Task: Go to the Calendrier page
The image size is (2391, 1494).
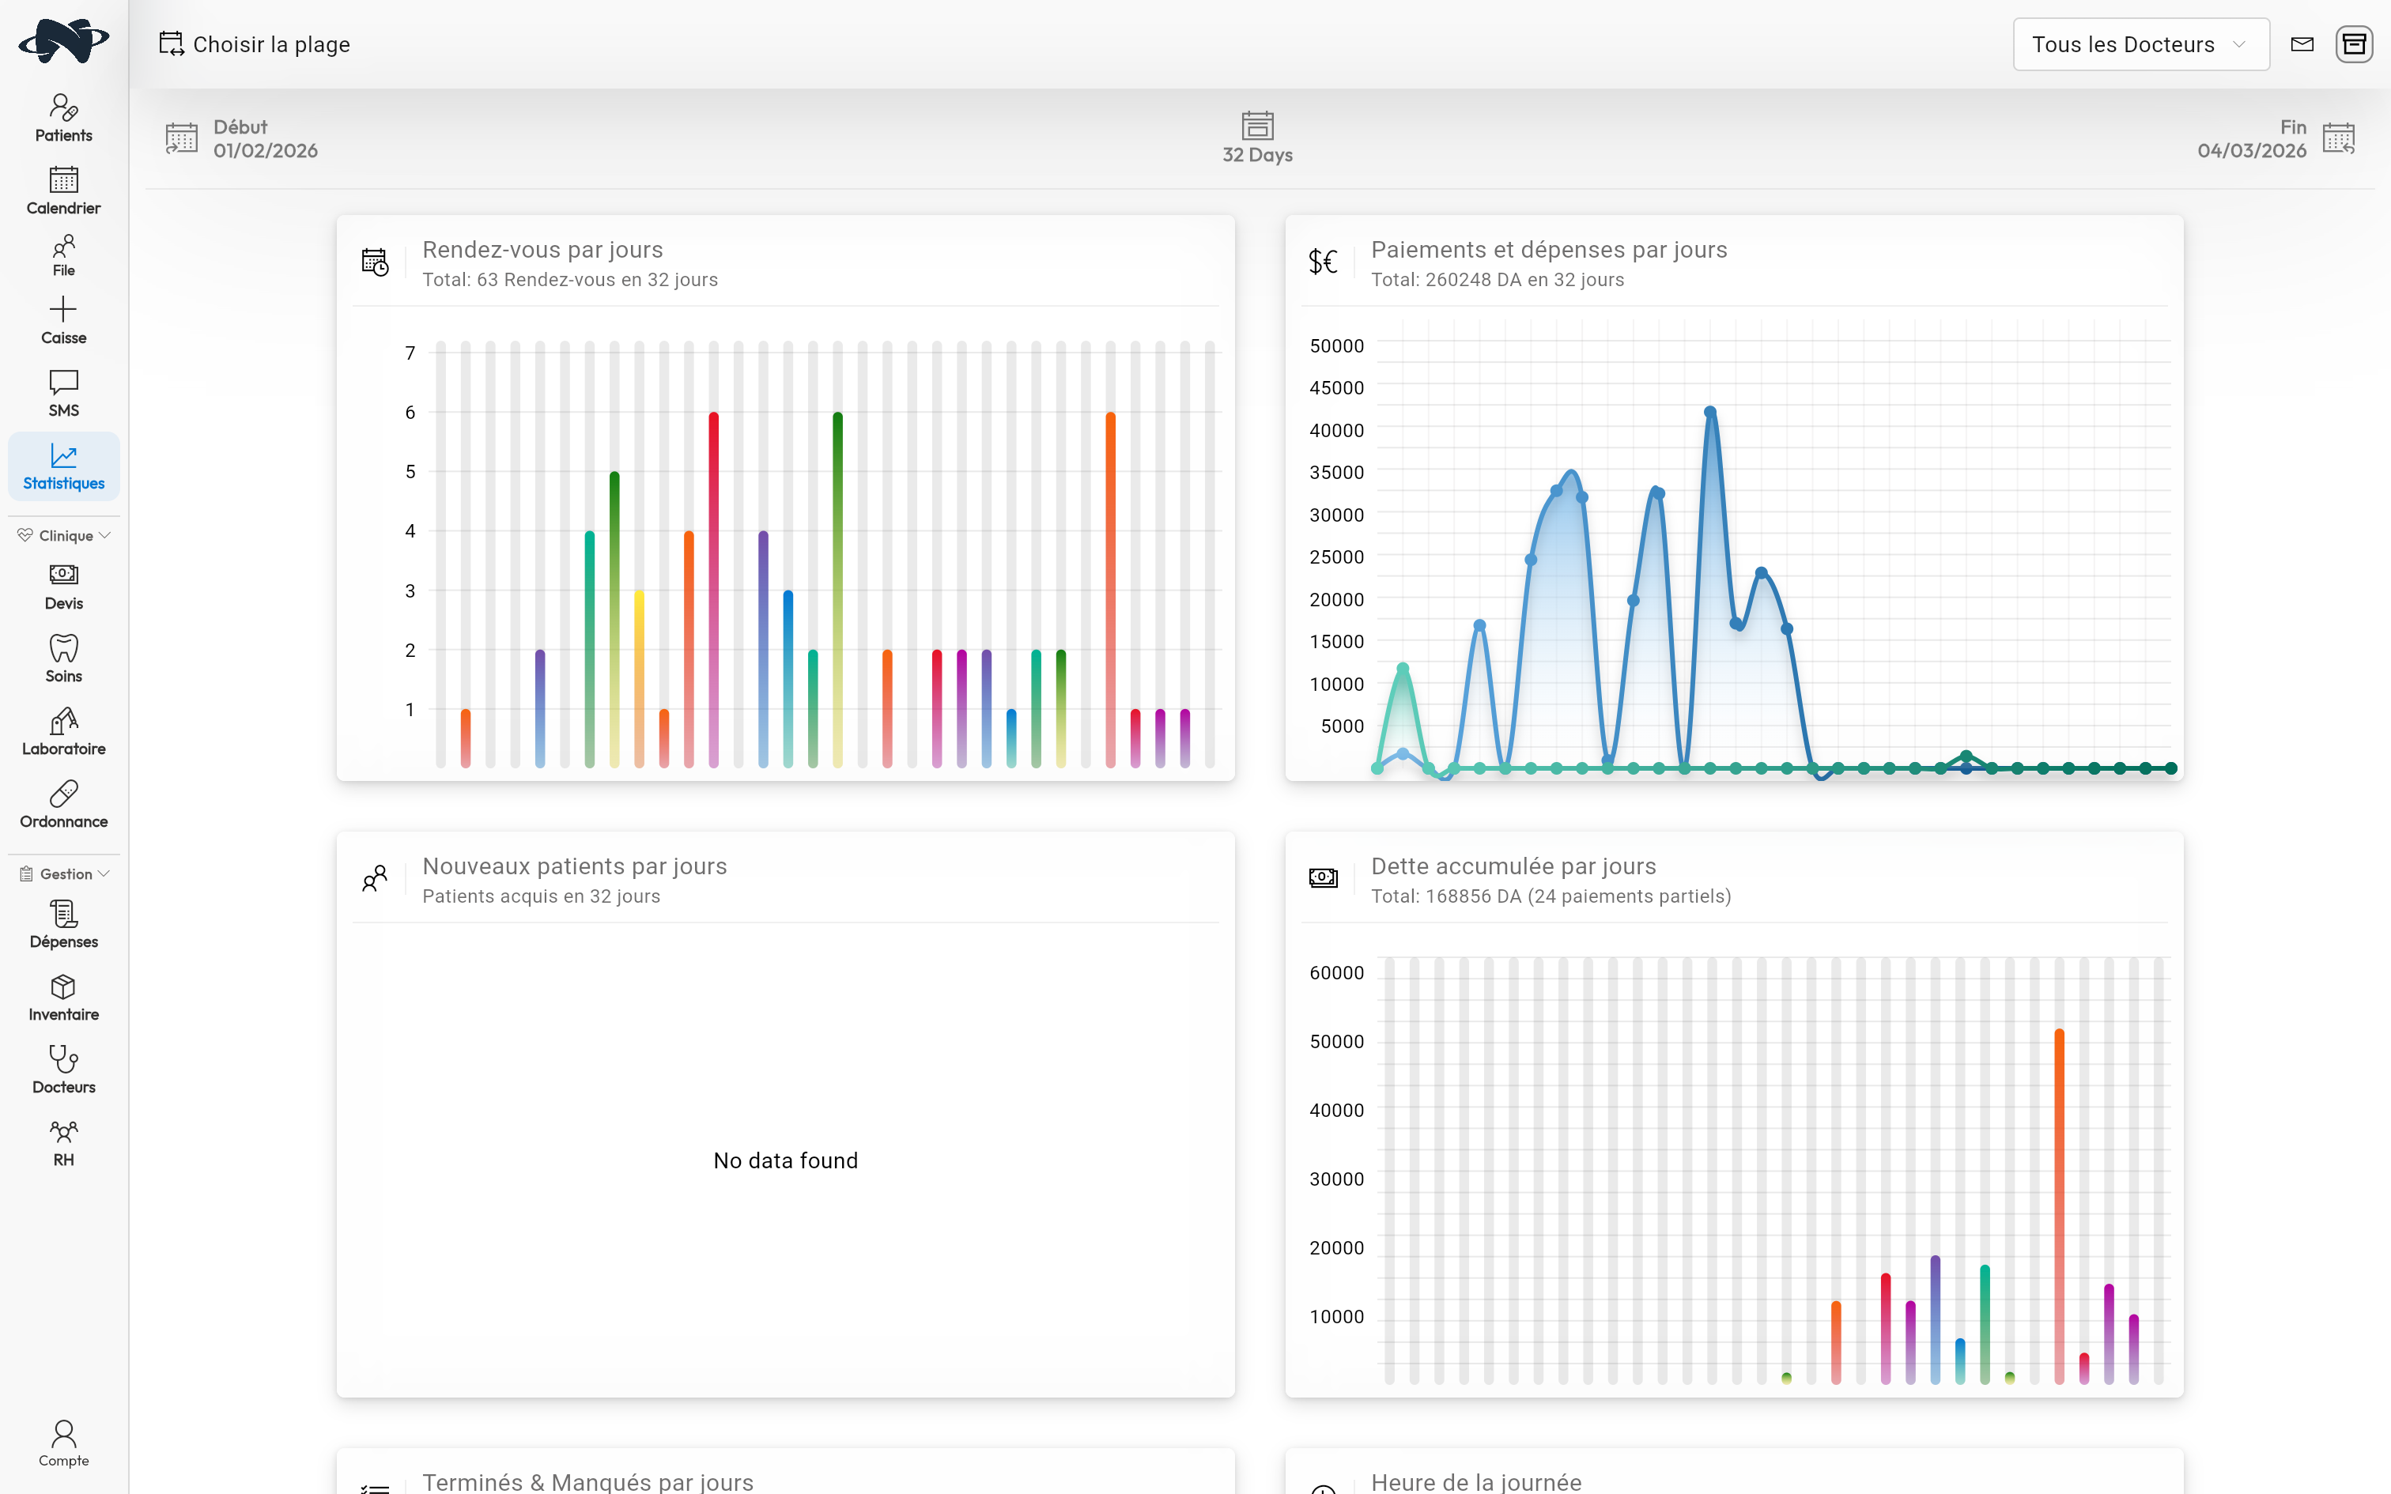Action: 63,191
